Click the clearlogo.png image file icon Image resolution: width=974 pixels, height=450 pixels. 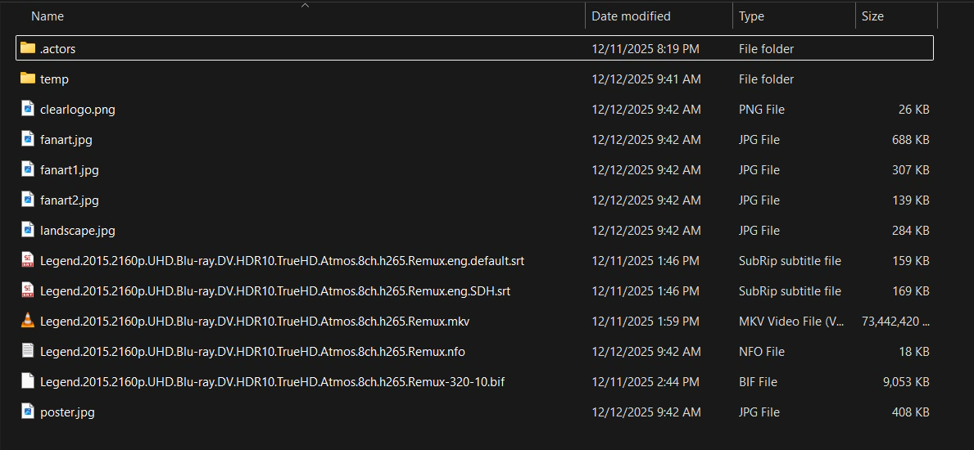[28, 109]
